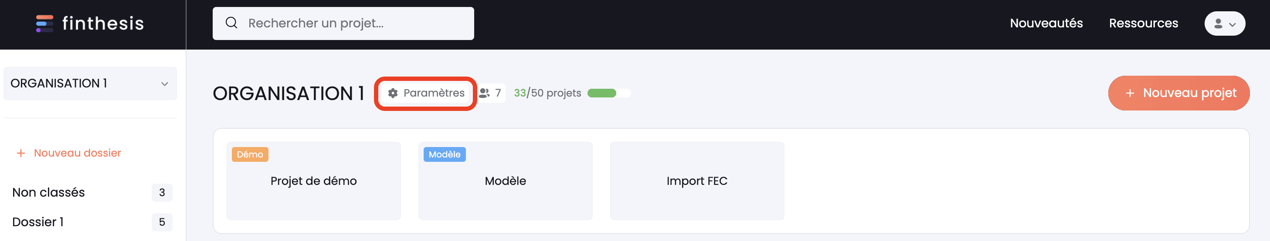Click the Nouveau projet button
1270x241 pixels.
(x=1178, y=93)
